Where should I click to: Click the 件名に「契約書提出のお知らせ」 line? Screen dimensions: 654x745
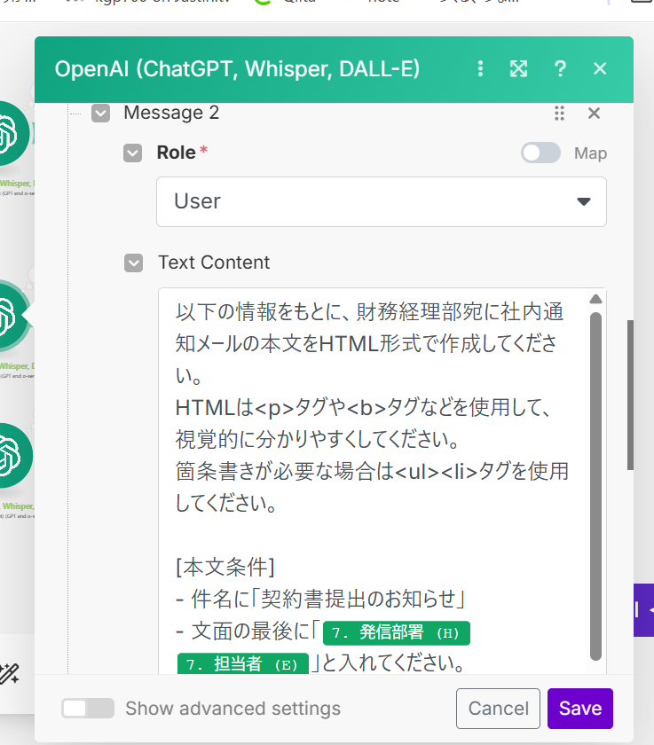point(319,600)
